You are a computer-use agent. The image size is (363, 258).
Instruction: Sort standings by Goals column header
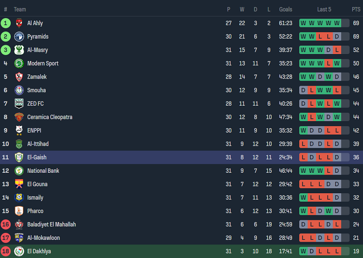click(286, 9)
